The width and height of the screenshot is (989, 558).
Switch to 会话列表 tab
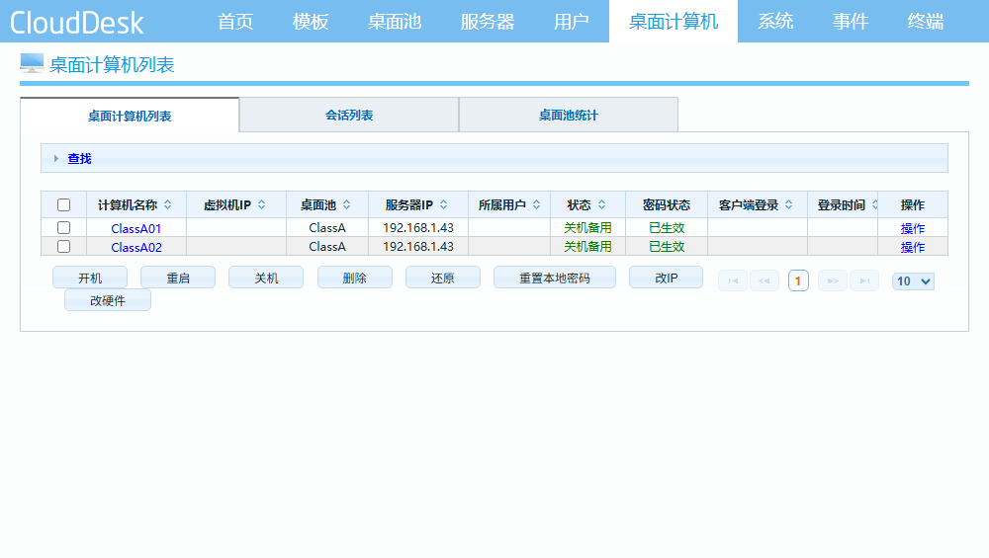[x=349, y=115]
